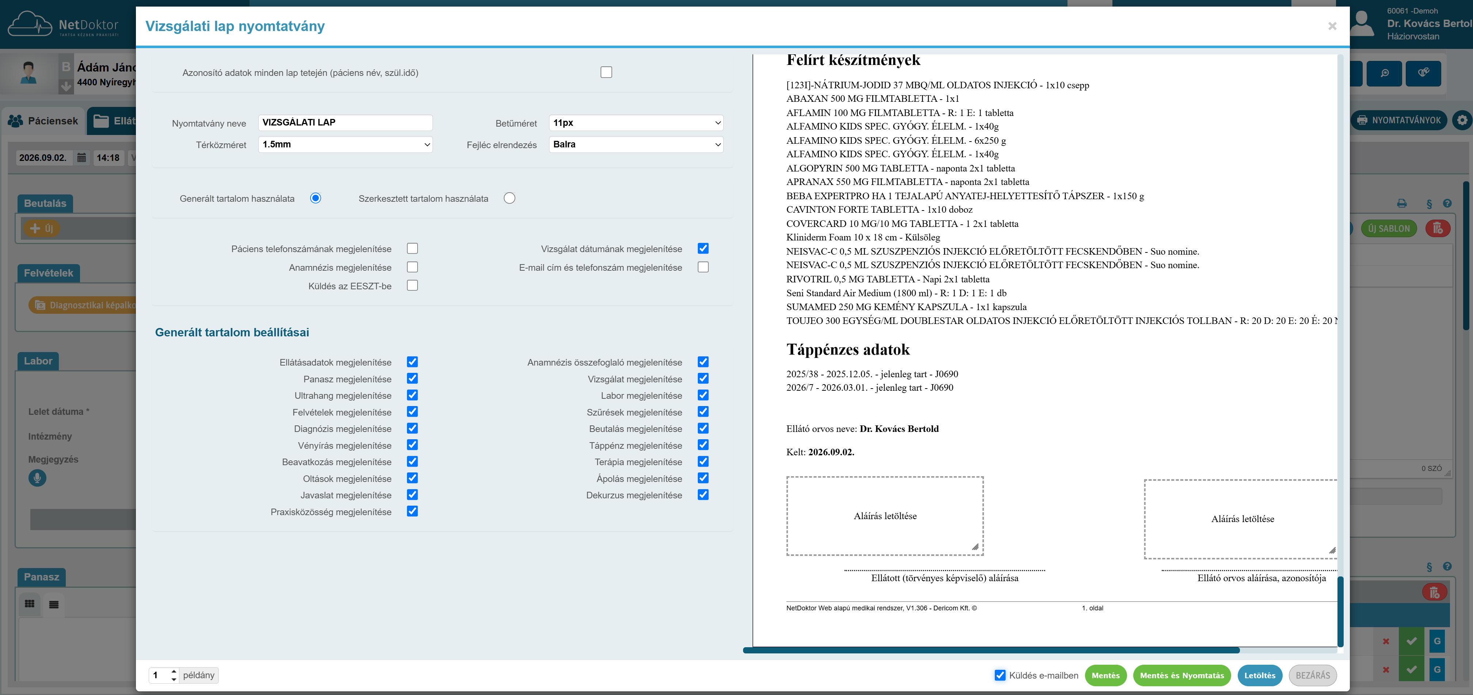The width and height of the screenshot is (1473, 695).
Task: Click the Nyomtatvány neve input field
Action: click(x=345, y=123)
